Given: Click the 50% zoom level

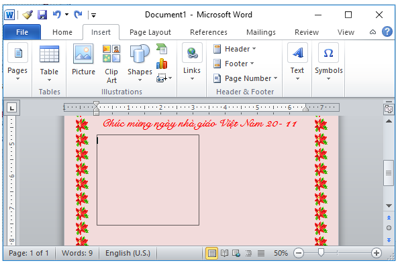Looking at the screenshot, I should pos(281,253).
